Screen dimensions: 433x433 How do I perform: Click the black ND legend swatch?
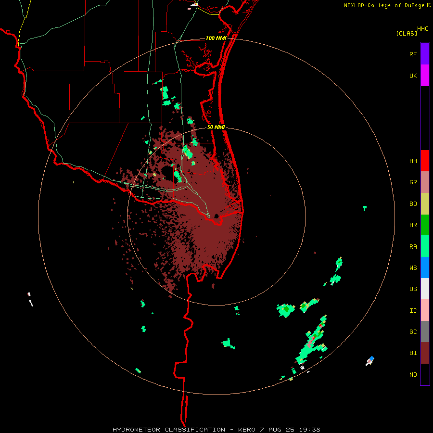pos(425,374)
